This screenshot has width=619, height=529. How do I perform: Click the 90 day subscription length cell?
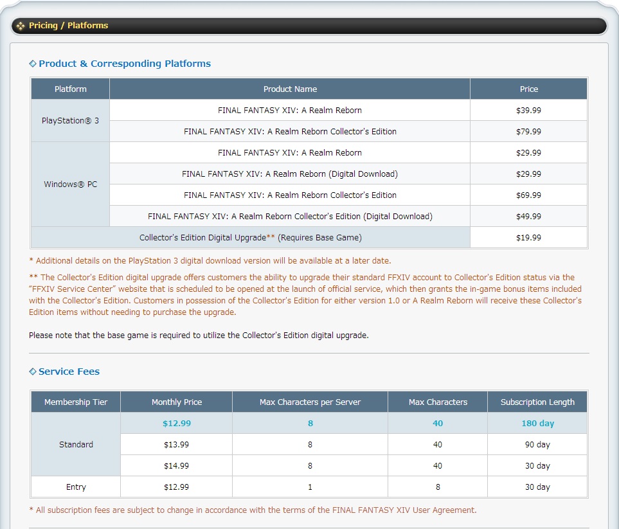pyautogui.click(x=537, y=445)
